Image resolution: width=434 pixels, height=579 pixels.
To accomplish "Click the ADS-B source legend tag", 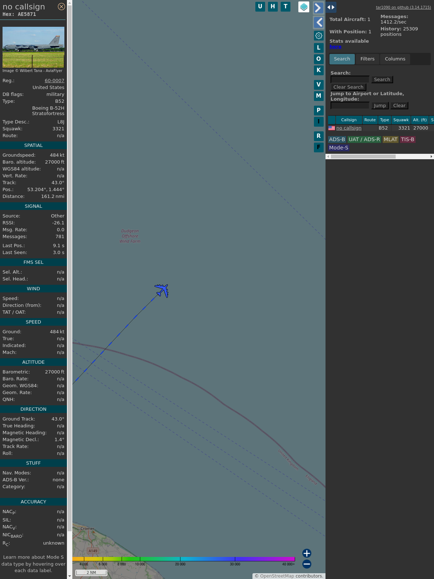I will 337,139.
